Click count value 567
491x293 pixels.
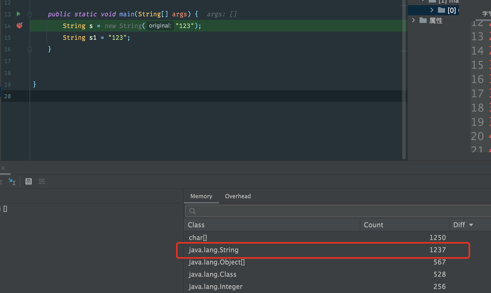pyautogui.click(x=439, y=262)
